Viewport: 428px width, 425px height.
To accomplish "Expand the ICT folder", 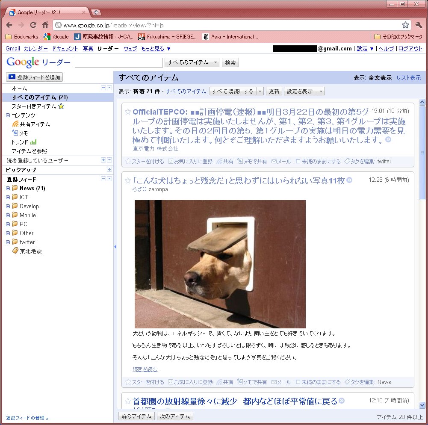I will tap(8, 197).
